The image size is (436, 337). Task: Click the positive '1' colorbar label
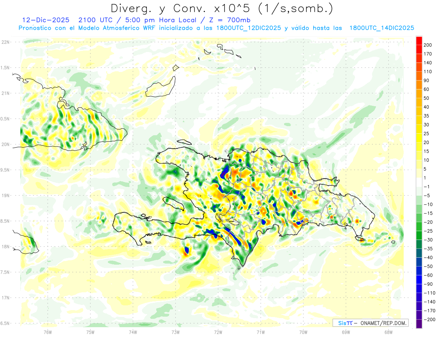pos(426,178)
